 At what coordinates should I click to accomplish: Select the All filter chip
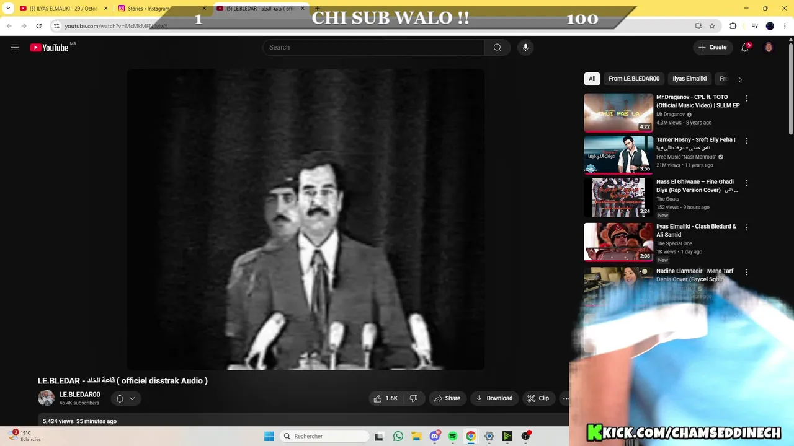(x=592, y=79)
